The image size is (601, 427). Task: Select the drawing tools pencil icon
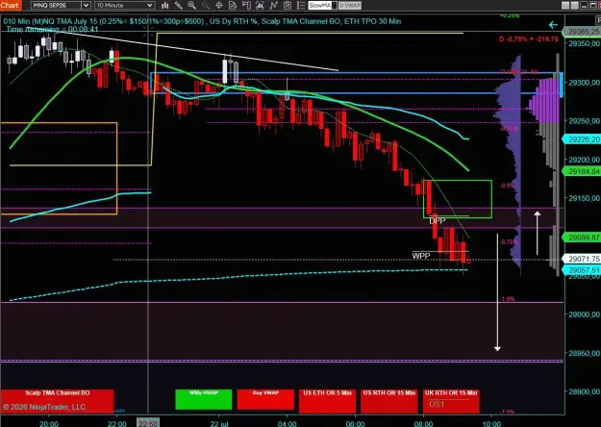click(179, 6)
